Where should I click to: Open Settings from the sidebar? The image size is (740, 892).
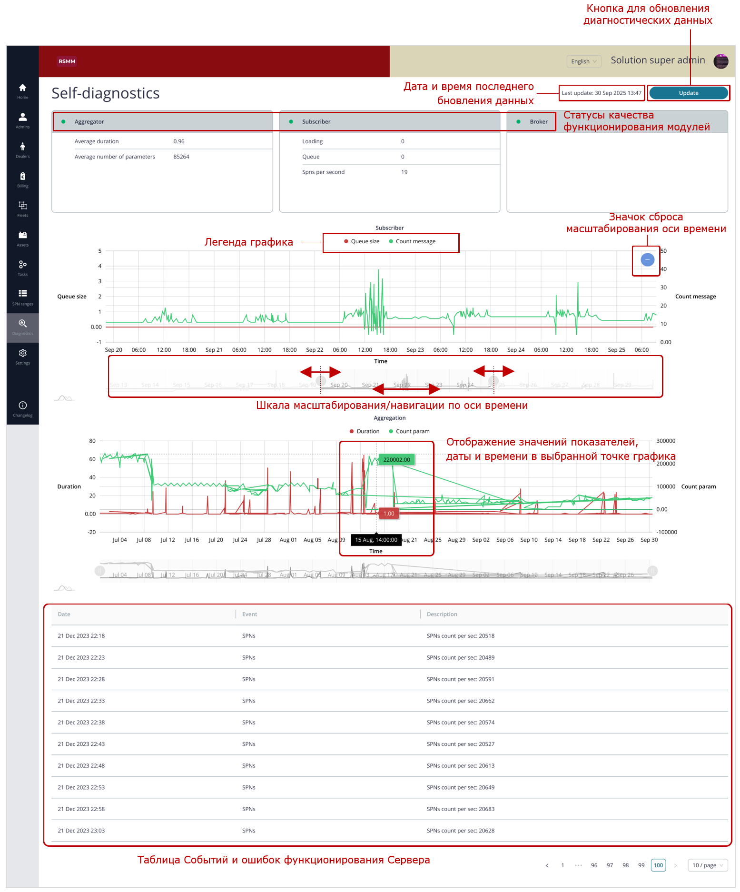22,357
